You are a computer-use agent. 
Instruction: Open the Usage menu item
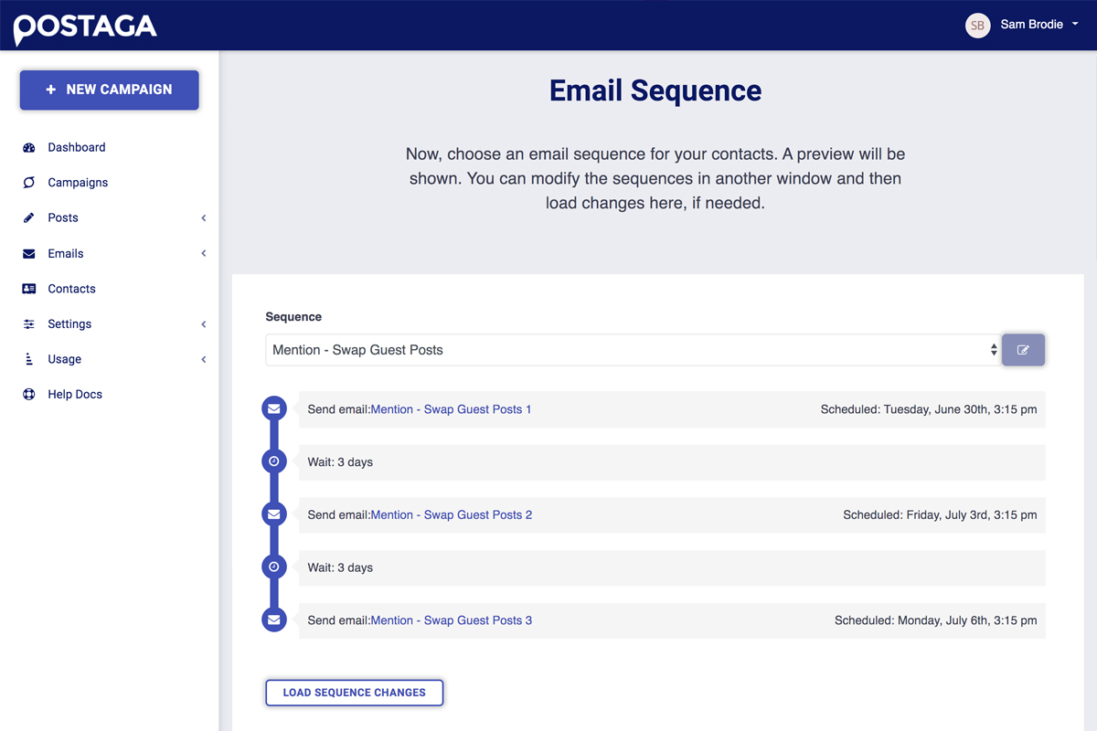tap(64, 359)
